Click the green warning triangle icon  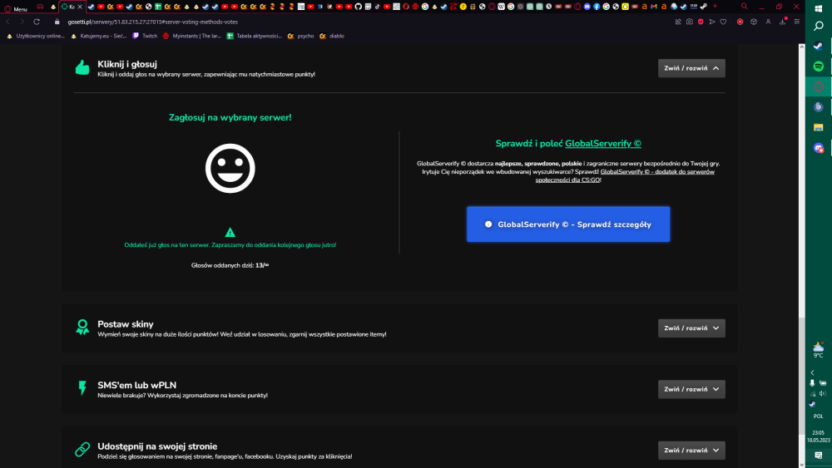coord(230,232)
